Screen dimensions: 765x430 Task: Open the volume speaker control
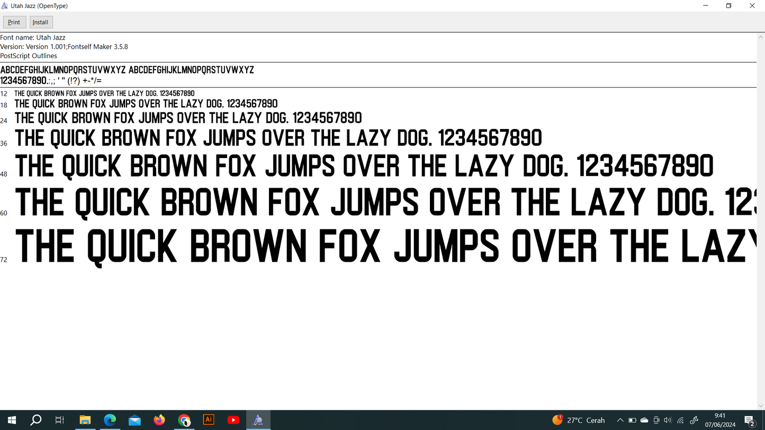tap(668, 420)
